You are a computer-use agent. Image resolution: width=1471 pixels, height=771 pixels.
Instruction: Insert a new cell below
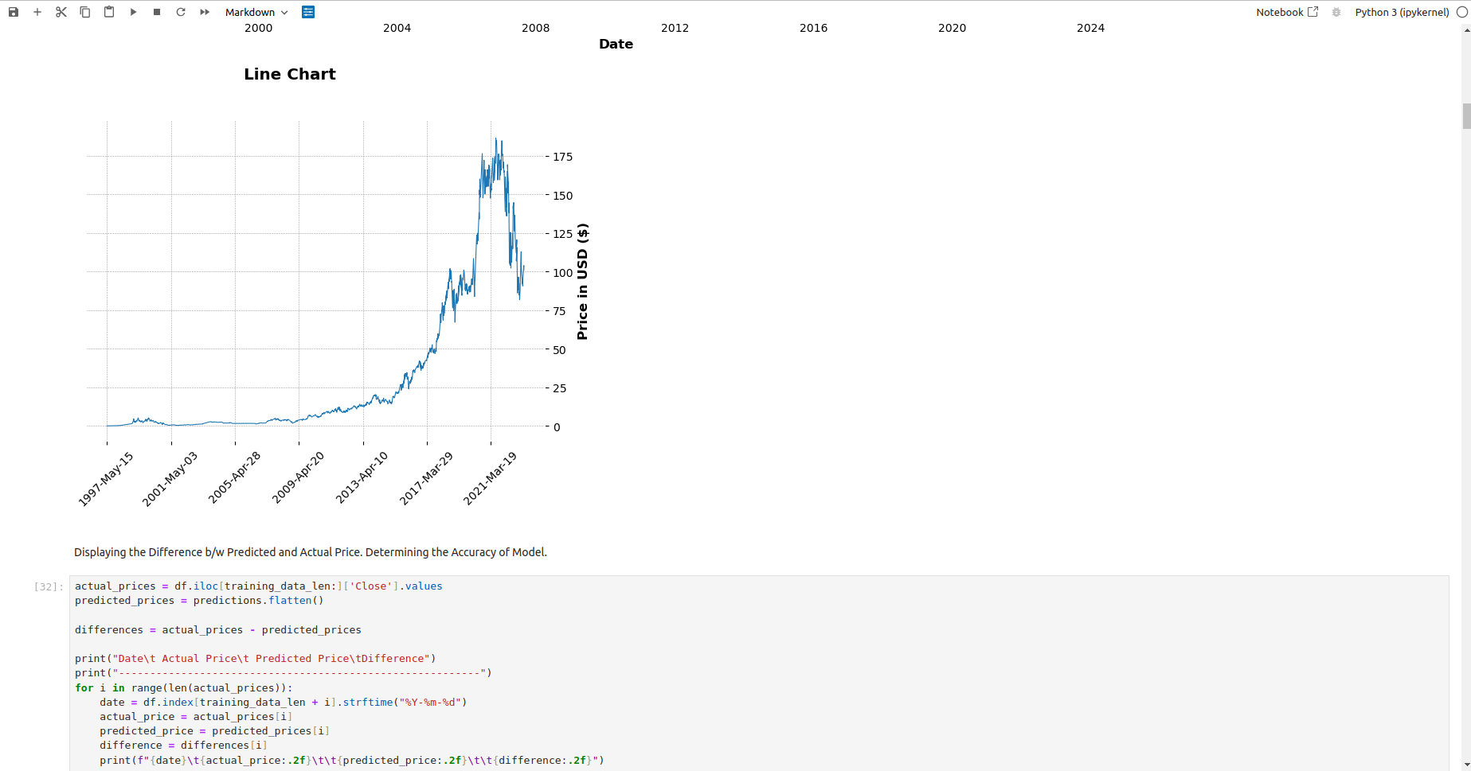pyautogui.click(x=37, y=12)
